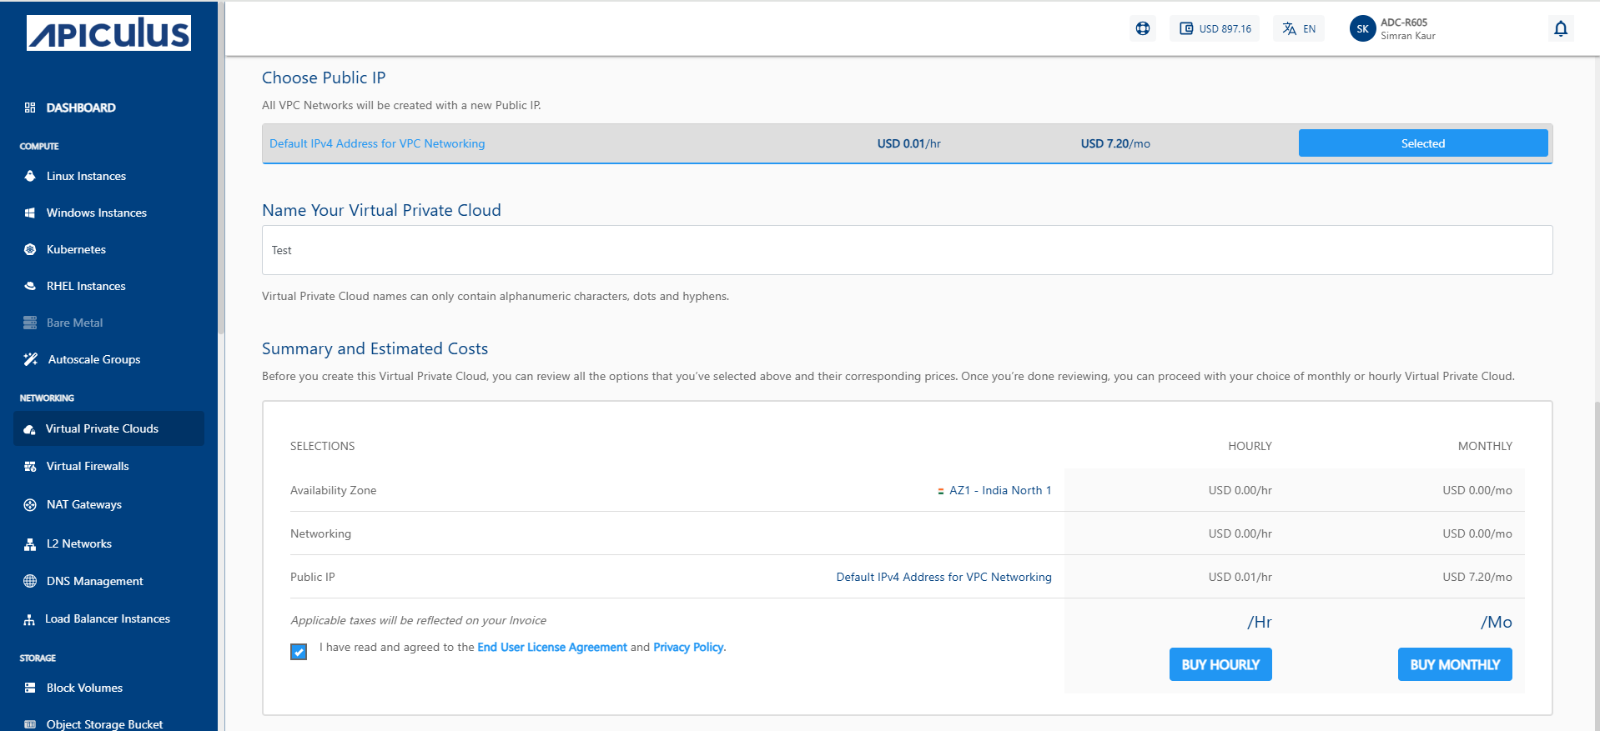Open notifications bell icon
Screen dimensions: 1600x731
[1561, 28]
